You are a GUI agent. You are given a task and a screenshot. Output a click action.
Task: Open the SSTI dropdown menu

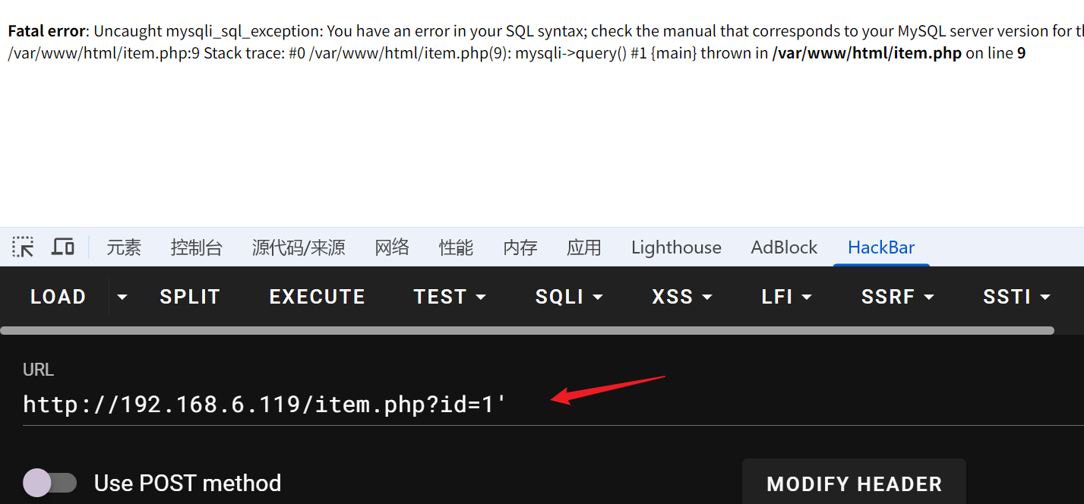[x=1016, y=297]
